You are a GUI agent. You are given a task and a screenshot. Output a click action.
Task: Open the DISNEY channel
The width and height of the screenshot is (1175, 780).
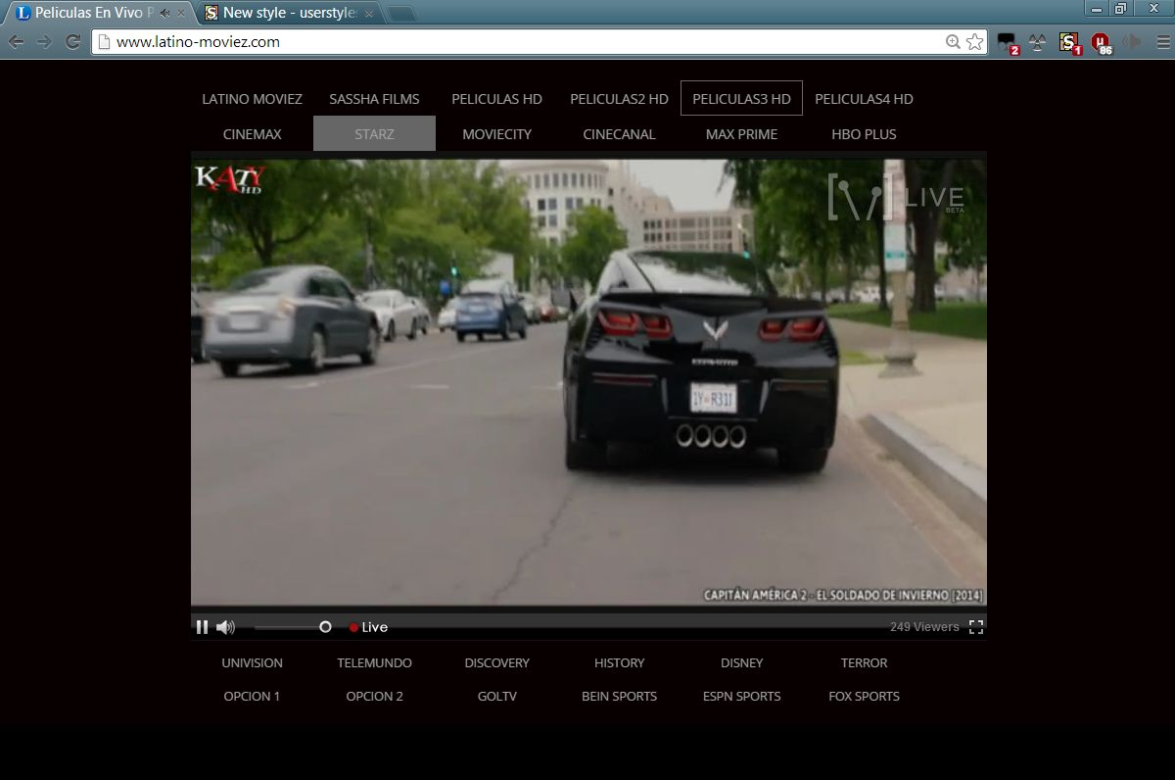tap(741, 663)
